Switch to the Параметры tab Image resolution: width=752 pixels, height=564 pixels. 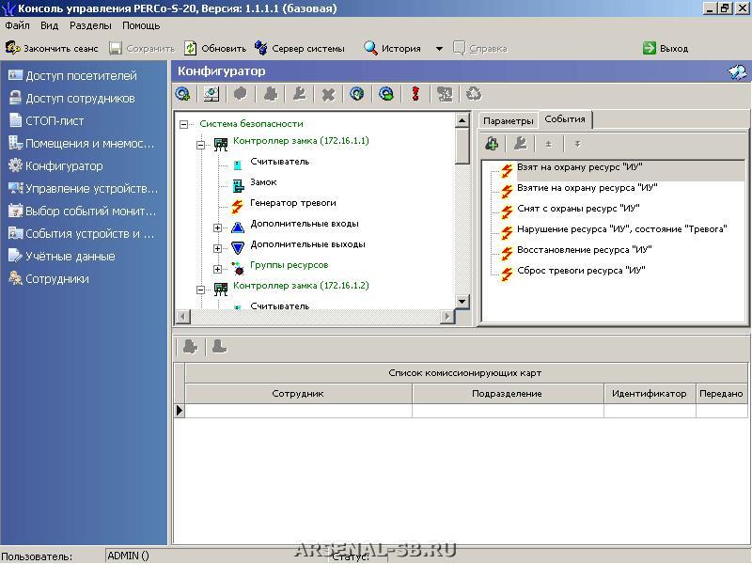(508, 120)
